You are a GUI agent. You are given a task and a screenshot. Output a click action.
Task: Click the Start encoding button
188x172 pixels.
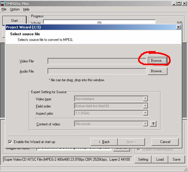[x=14, y=21]
